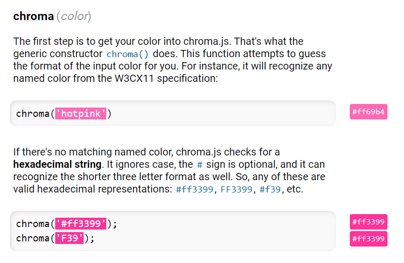Click "chroma" before 'hotpink' in code block

tap(33, 114)
